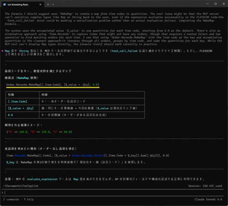Click the [$_value + .Qty] table cell

[22, 108]
